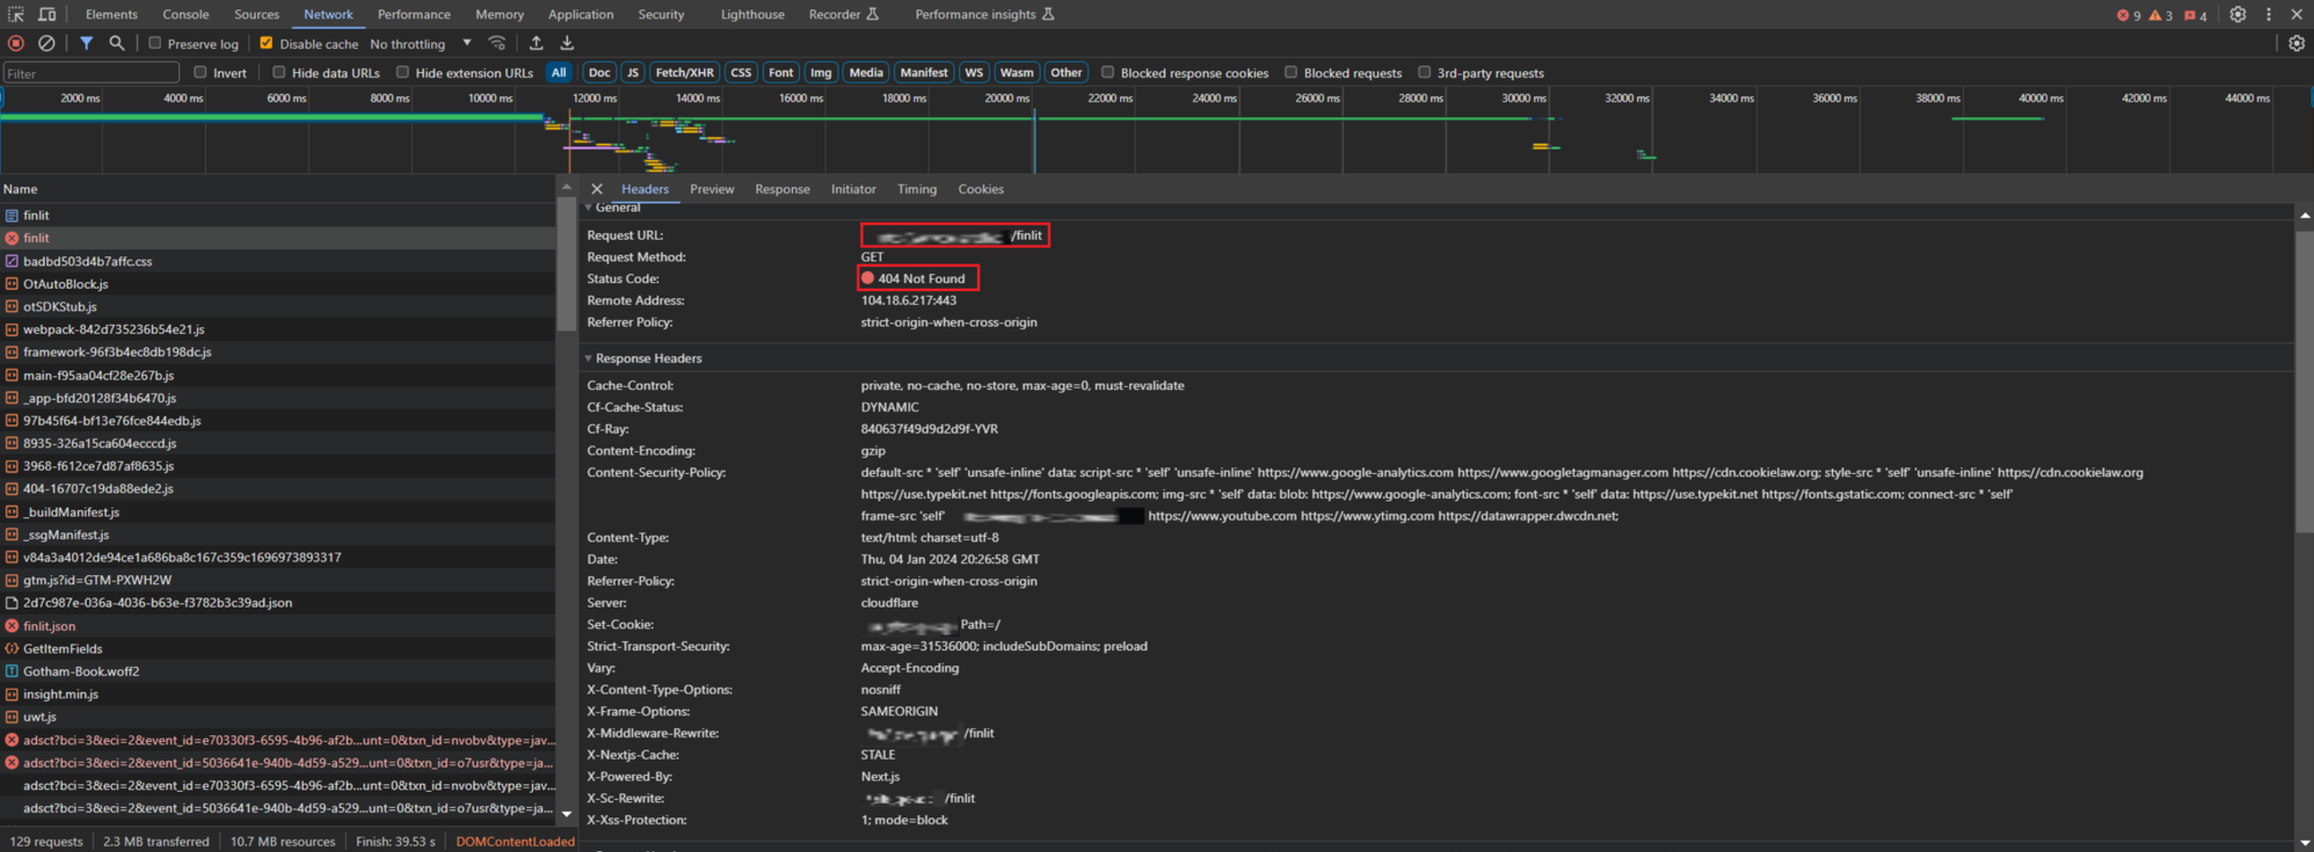This screenshot has height=852, width=2314.
Task: Open the network filter bar funnel icon
Action: pos(86,43)
